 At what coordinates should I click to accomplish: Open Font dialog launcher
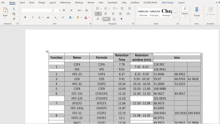click(90, 24)
